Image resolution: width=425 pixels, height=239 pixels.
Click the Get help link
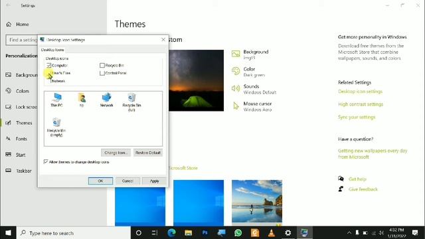(357, 179)
